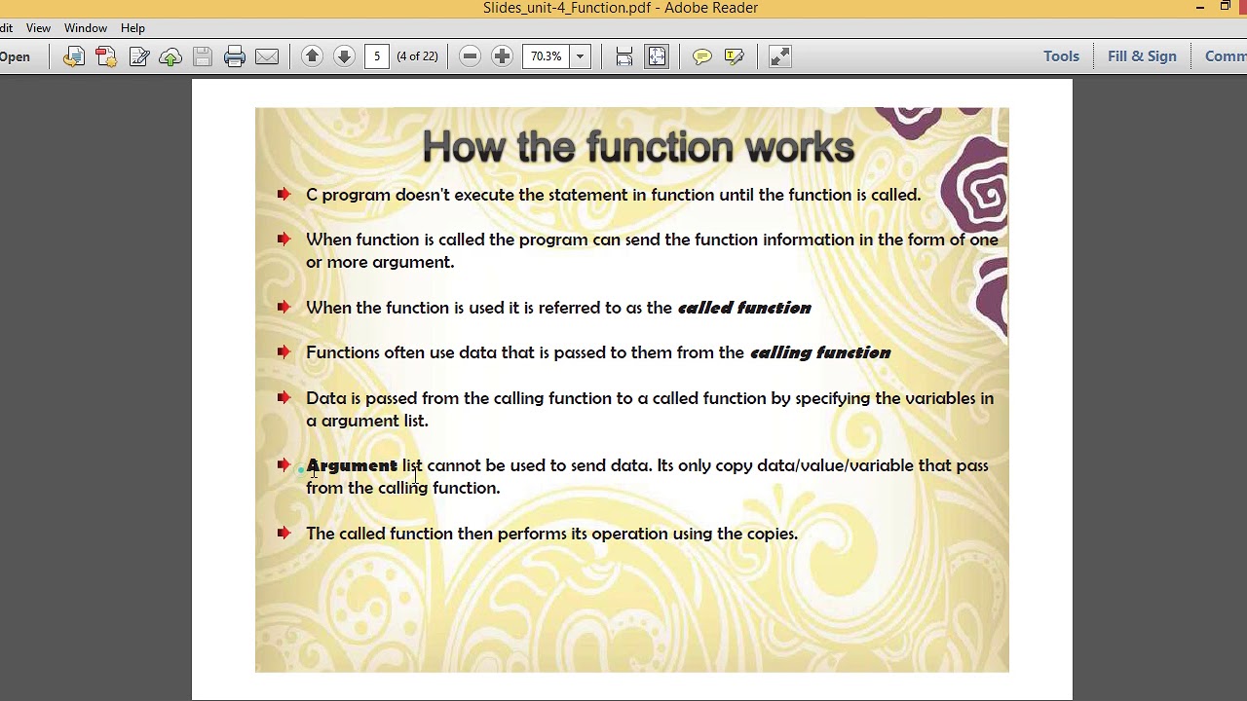Viewport: 1247px width, 701px height.
Task: Click the Create PDF online icon
Action: pos(106,56)
